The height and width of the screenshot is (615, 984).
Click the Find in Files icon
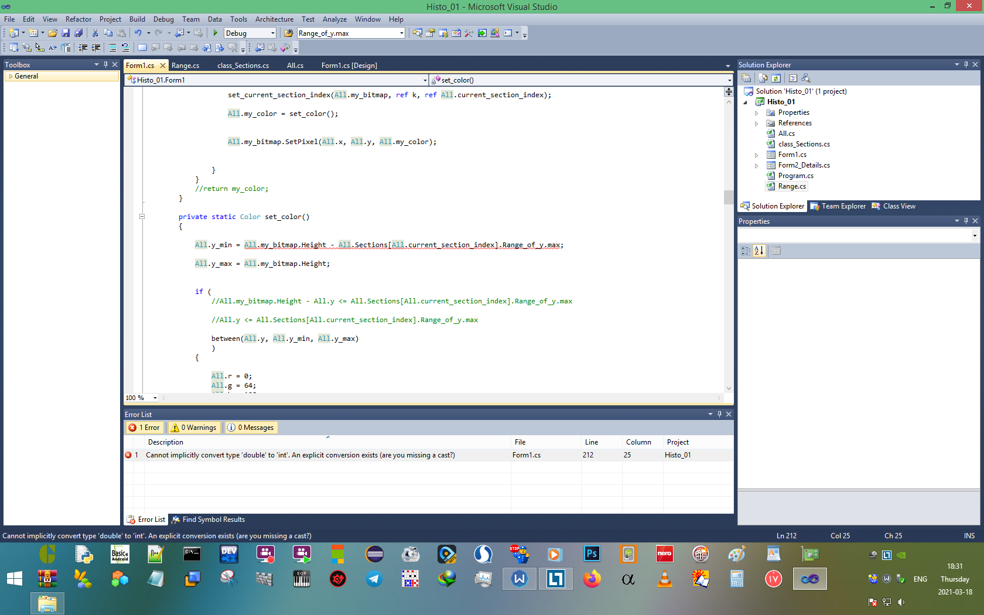click(x=288, y=33)
